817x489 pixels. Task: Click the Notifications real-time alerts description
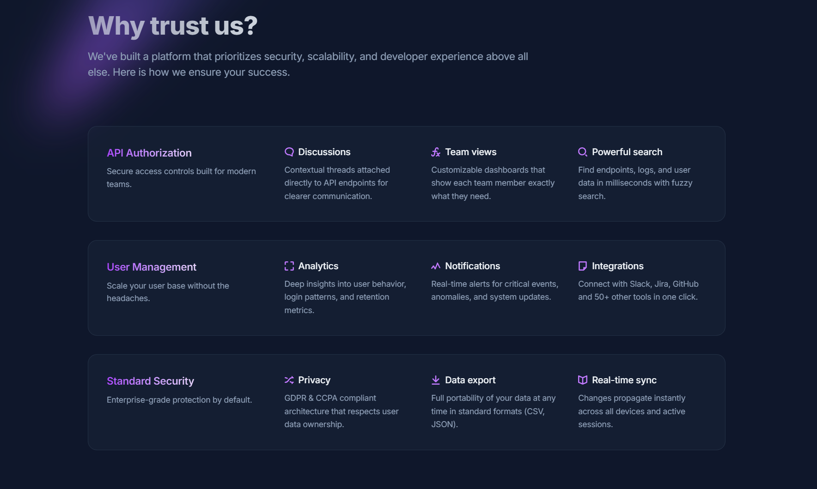[x=494, y=290]
